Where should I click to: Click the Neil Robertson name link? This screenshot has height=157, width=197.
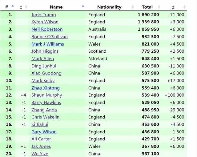47,29
